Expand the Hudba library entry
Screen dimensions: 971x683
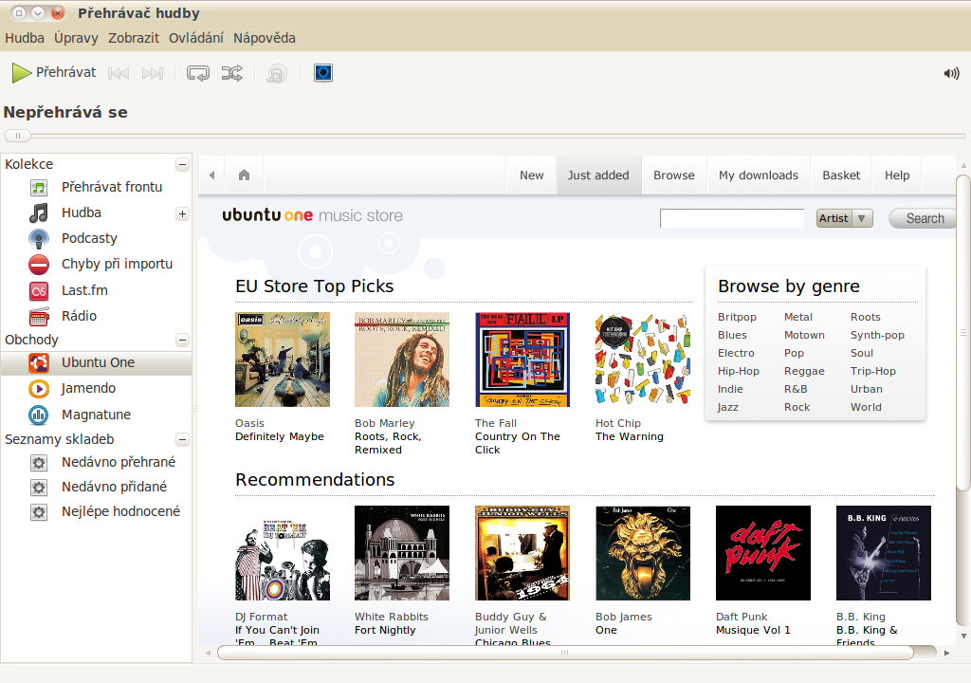(x=182, y=213)
